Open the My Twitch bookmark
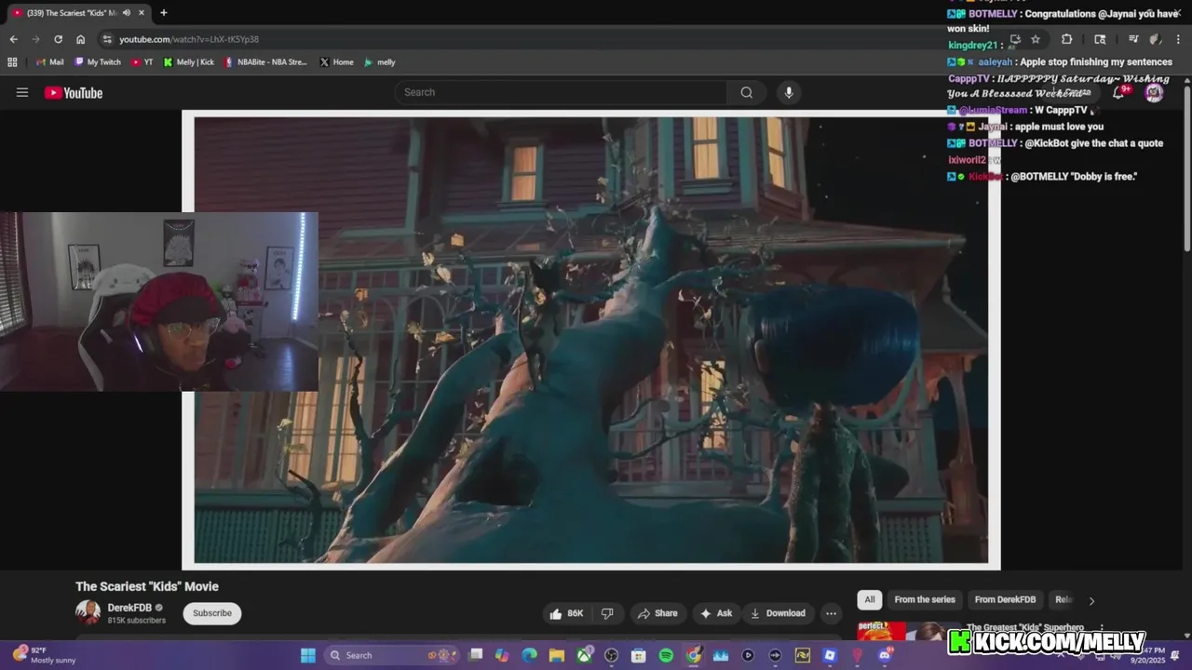Screen dimensions: 1192x670 click(98, 62)
